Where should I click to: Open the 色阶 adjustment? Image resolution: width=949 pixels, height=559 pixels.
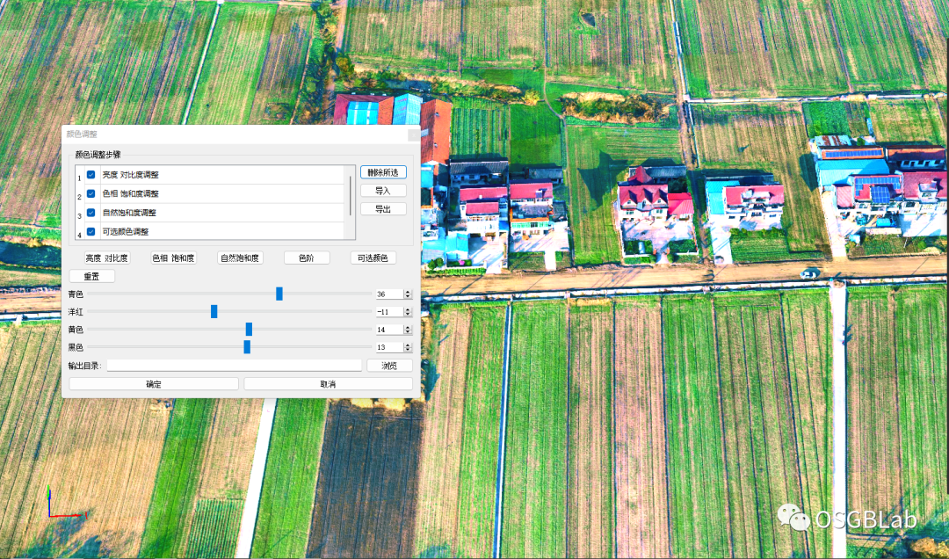pyautogui.click(x=307, y=258)
